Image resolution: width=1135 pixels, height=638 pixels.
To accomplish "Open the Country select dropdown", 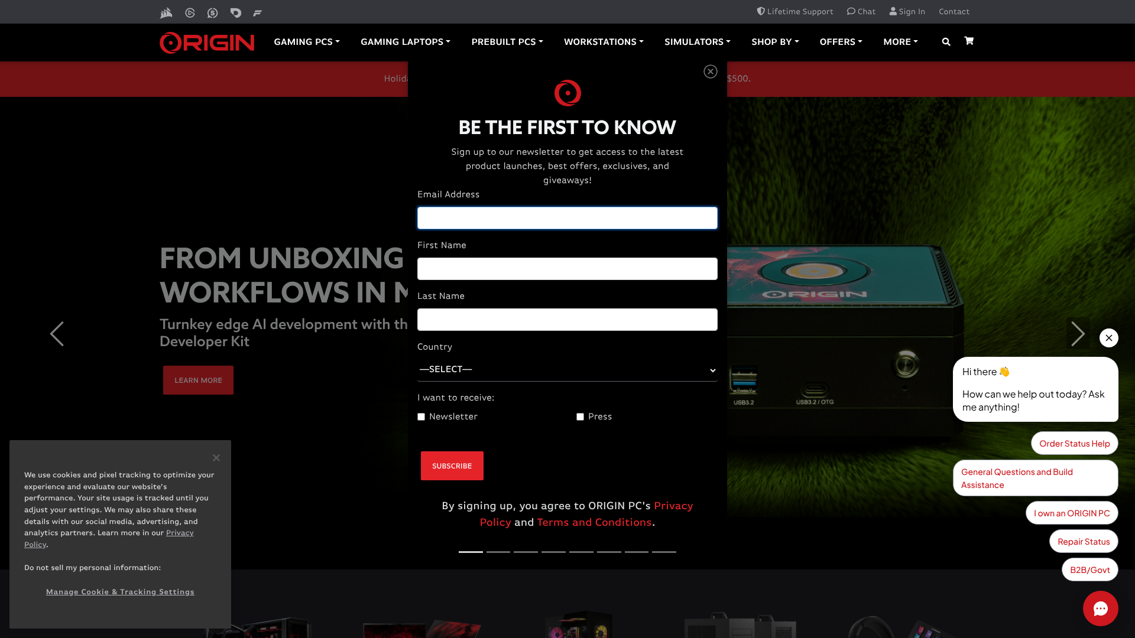I will [x=567, y=370].
